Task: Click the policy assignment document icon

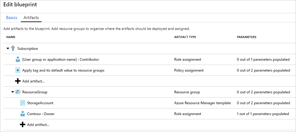Action: click(18, 70)
